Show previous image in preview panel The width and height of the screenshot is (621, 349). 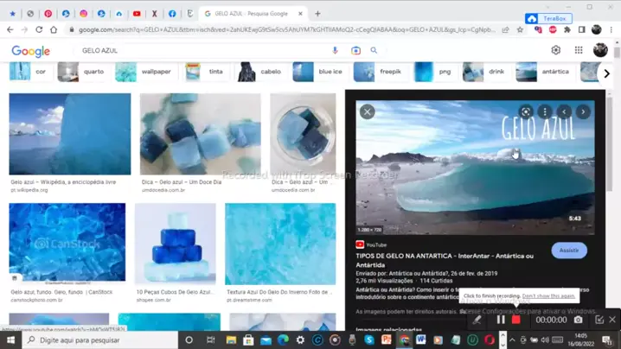click(x=564, y=112)
